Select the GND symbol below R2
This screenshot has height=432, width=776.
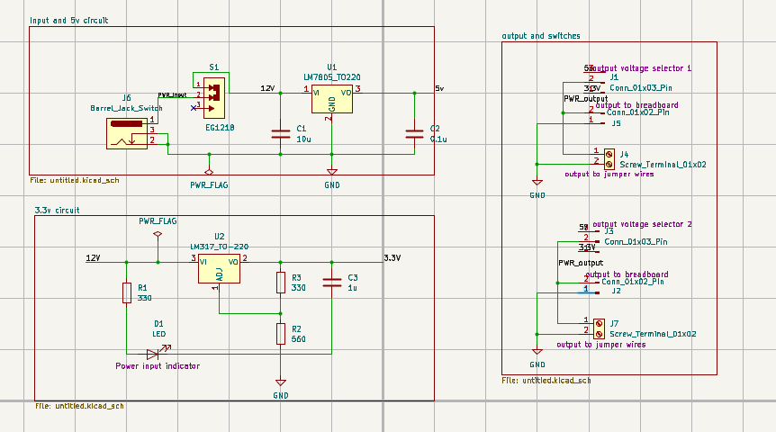point(281,382)
